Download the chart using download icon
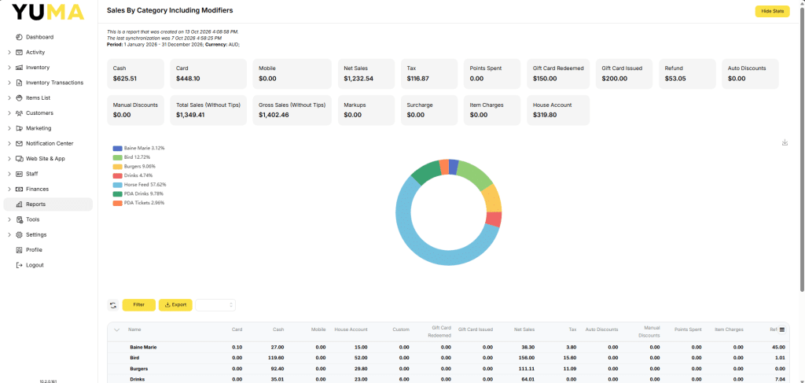The width and height of the screenshot is (805, 383). point(785,142)
